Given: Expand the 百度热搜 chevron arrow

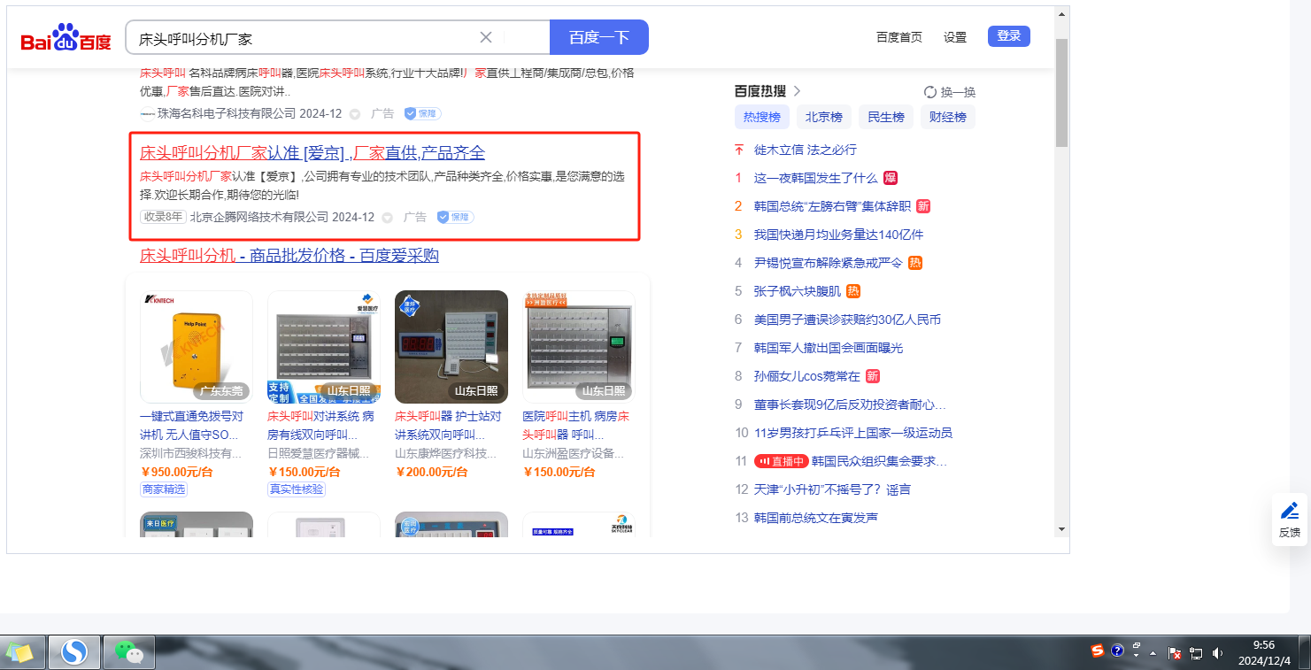Looking at the screenshot, I should tap(797, 91).
